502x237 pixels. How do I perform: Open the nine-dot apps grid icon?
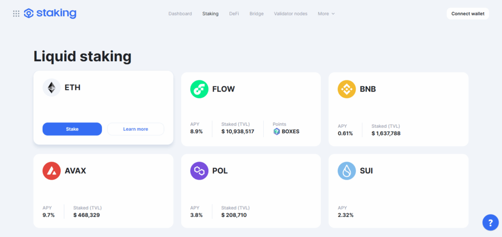[16, 14]
